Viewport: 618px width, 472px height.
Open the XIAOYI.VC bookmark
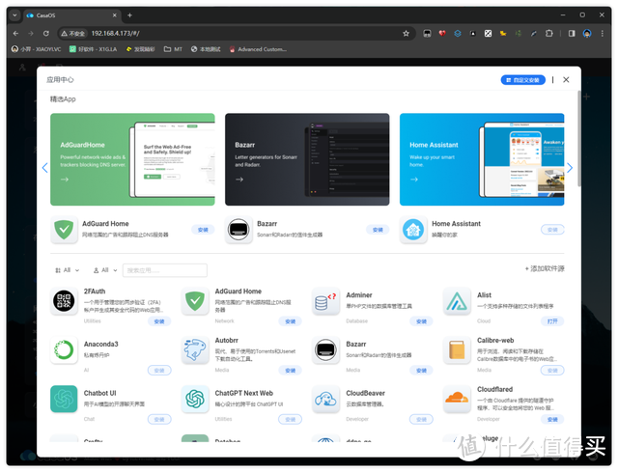[x=37, y=49]
